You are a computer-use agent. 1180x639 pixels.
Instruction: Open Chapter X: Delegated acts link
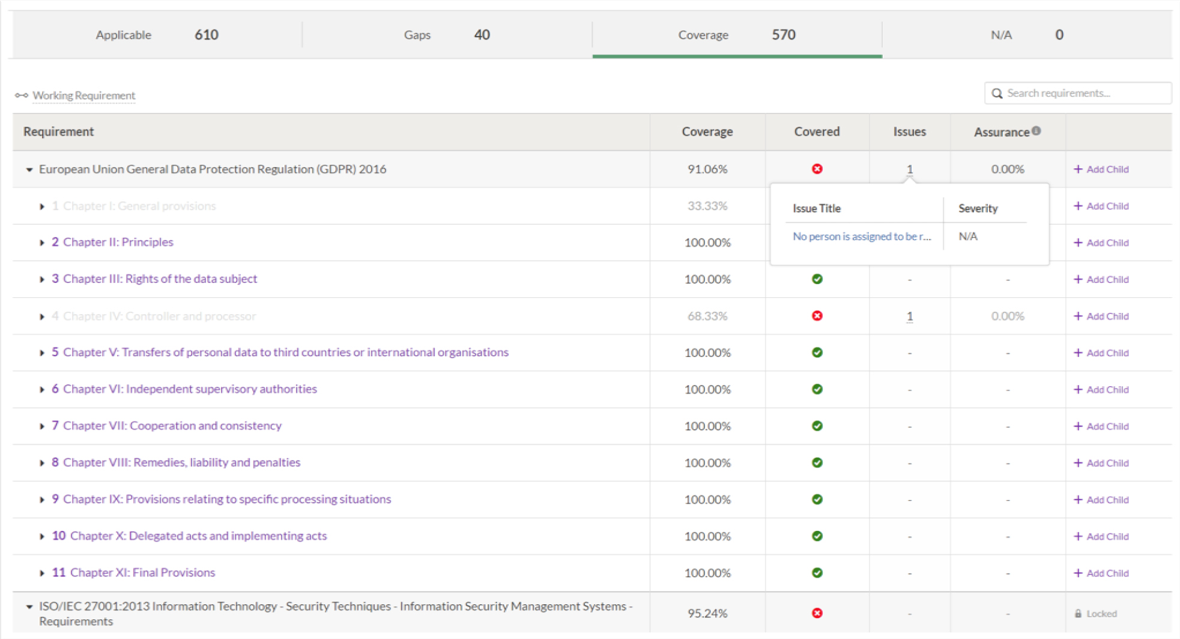click(x=198, y=536)
